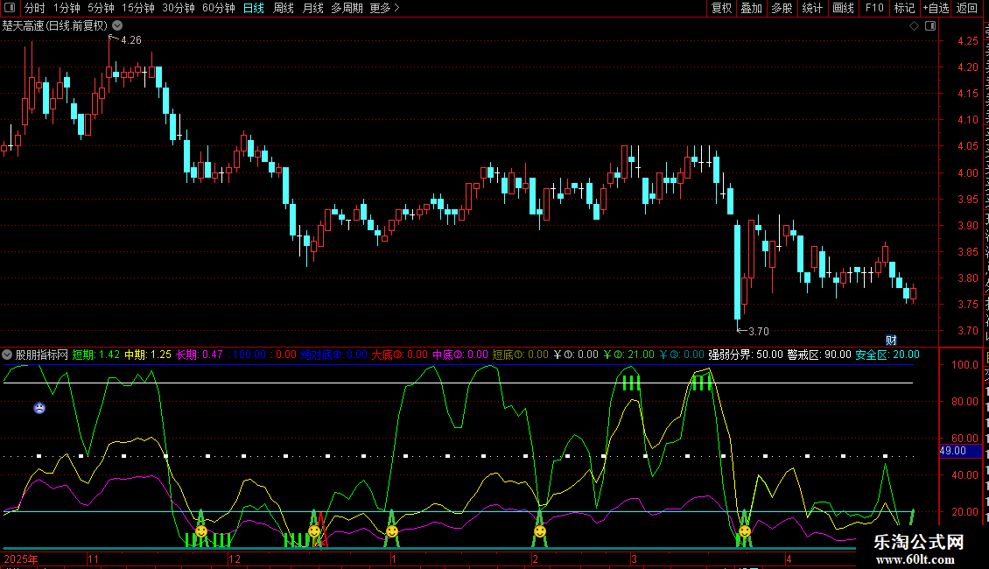This screenshot has width=989, height=569.
Task: Click the 强弱分界: 50.00 label
Action: 746,355
